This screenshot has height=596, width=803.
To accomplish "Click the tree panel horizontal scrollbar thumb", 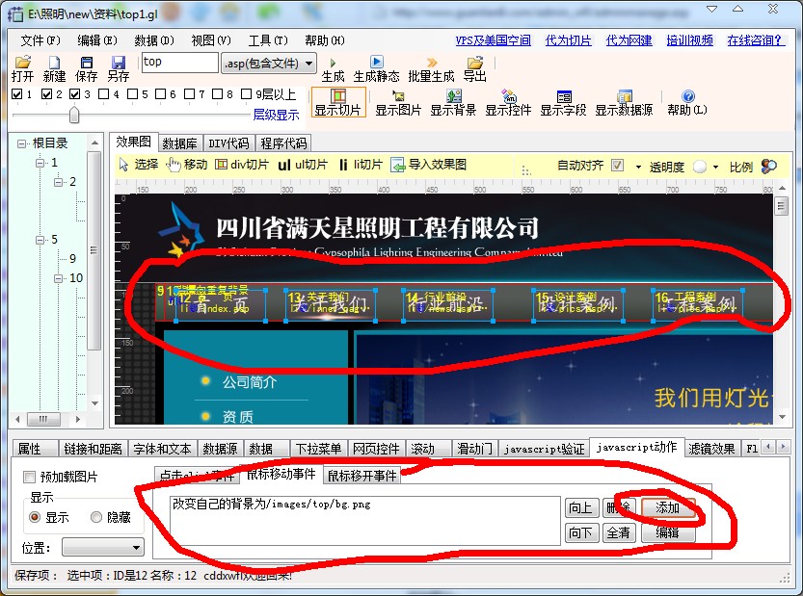I will [43, 419].
